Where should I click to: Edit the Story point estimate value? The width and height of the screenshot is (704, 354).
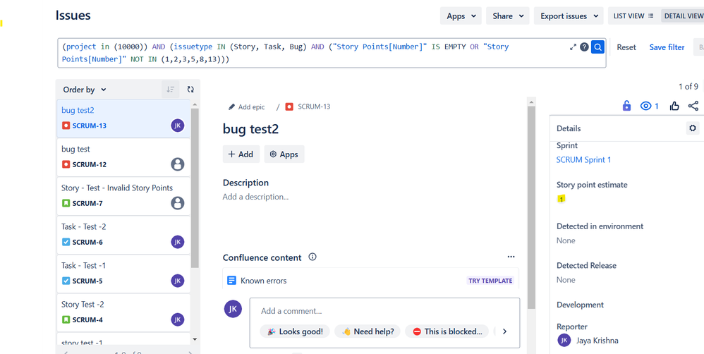[x=561, y=199]
